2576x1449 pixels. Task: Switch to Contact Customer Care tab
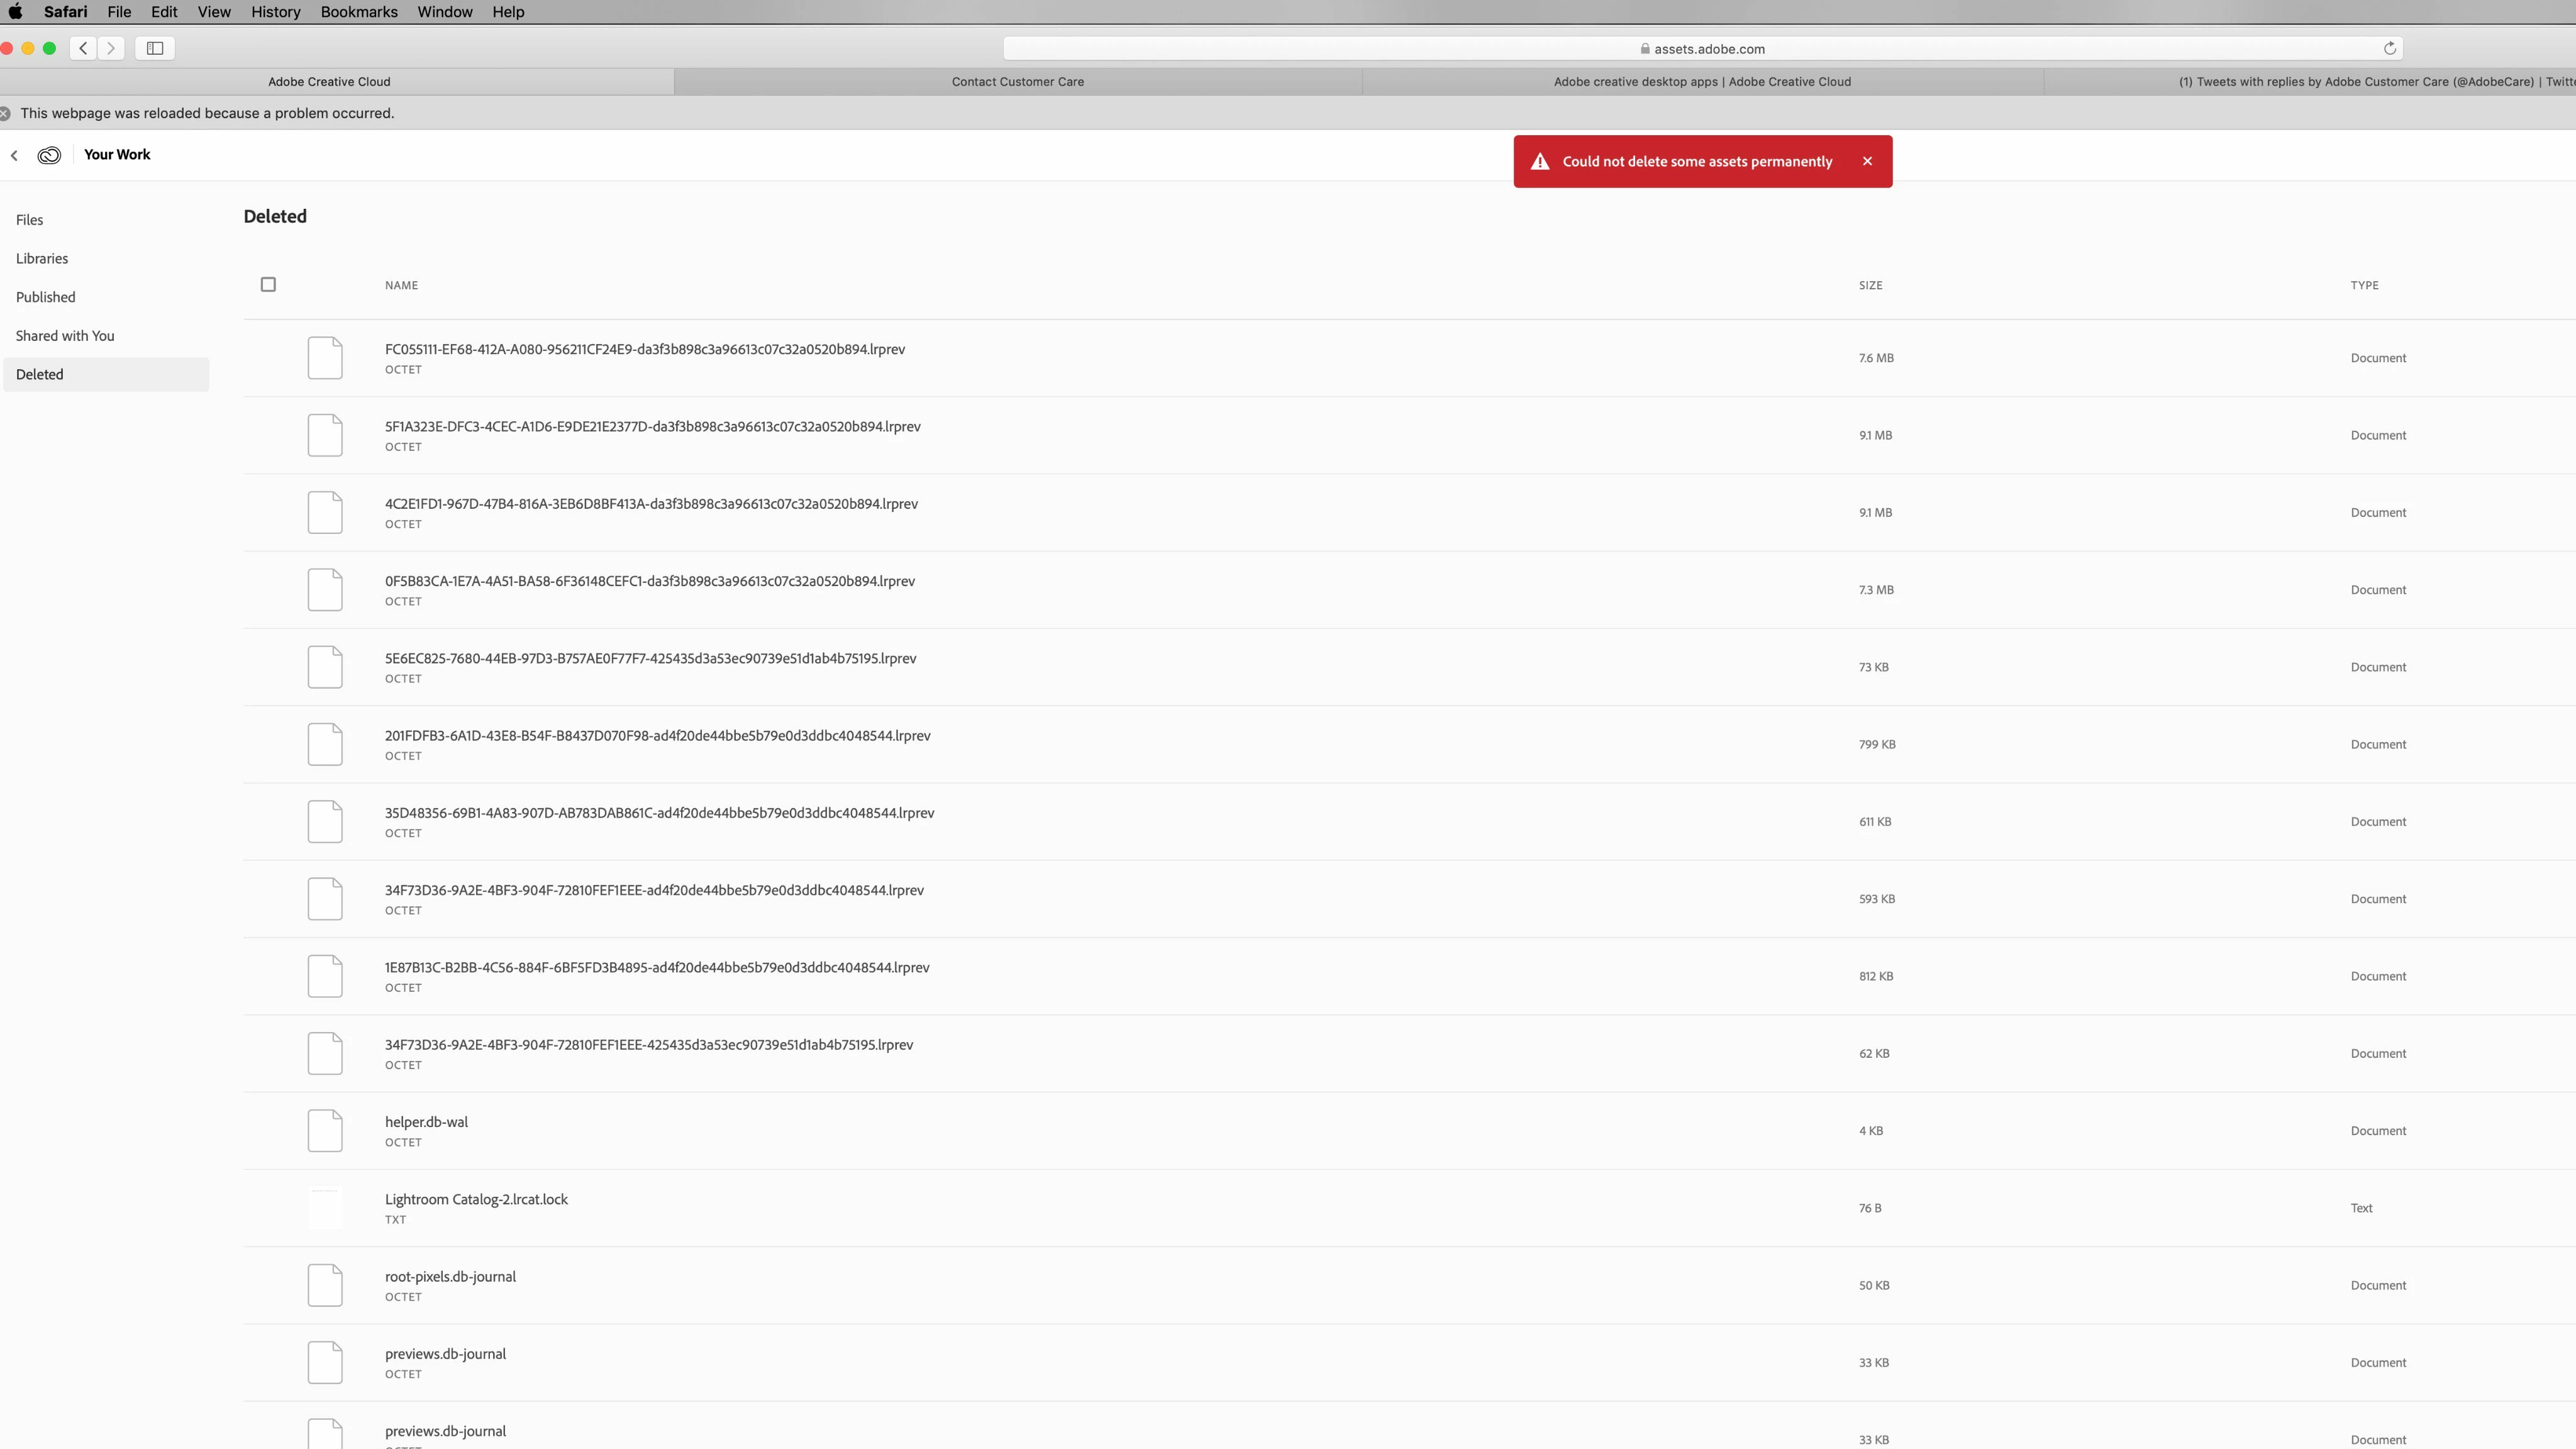click(x=1017, y=82)
